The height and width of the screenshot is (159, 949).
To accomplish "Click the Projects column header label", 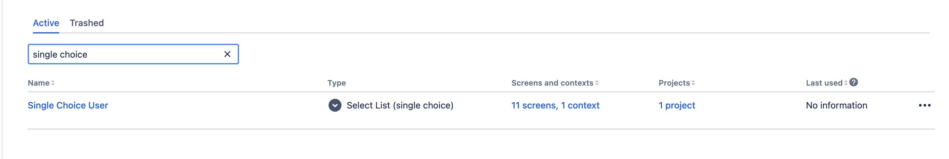I will pyautogui.click(x=674, y=83).
